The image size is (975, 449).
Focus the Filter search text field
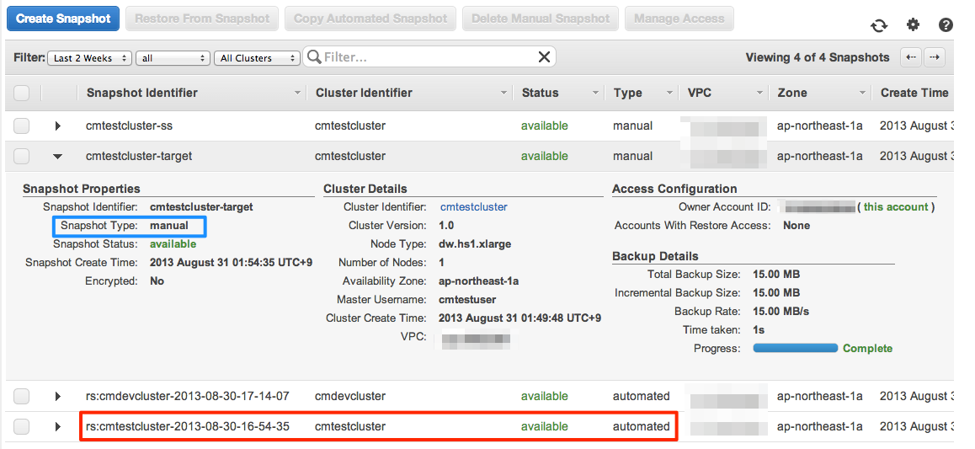pyautogui.click(x=429, y=57)
